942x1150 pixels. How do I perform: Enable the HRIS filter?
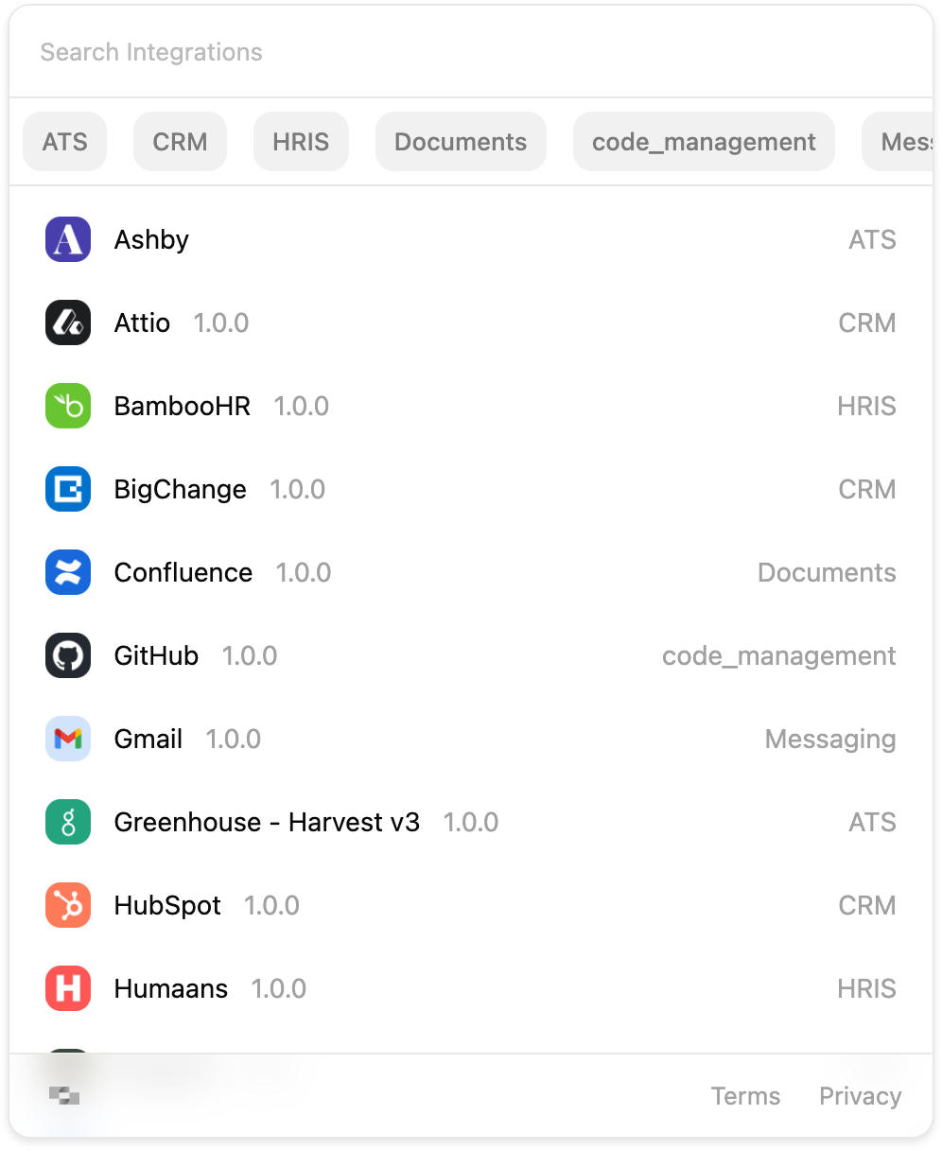coord(301,141)
